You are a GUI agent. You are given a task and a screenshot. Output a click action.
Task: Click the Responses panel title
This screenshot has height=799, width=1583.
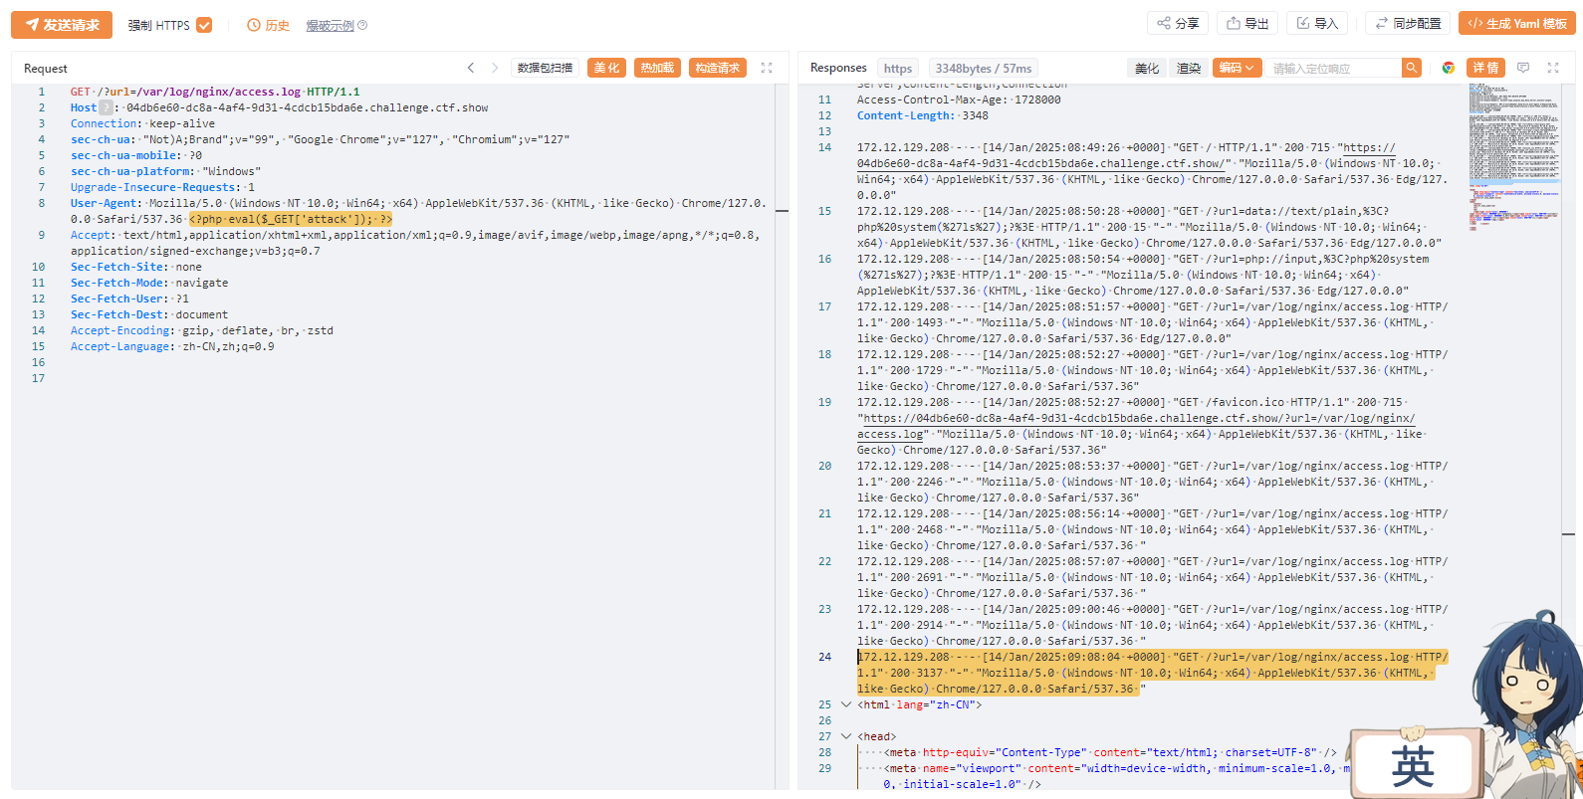[x=838, y=68]
